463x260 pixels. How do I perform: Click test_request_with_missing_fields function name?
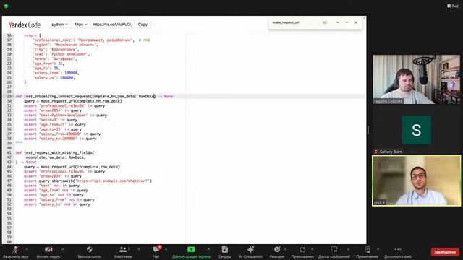pyautogui.click(x=58, y=152)
